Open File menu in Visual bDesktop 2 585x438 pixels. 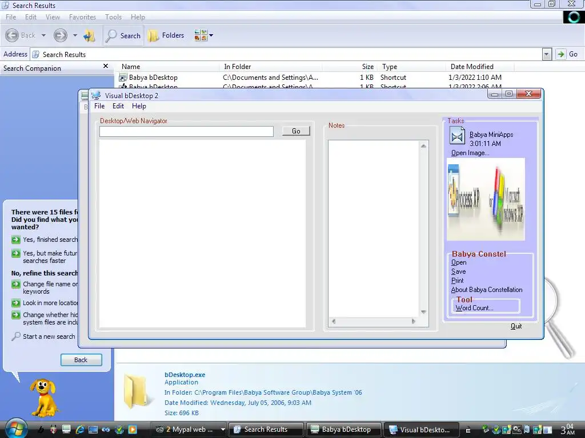(99, 106)
